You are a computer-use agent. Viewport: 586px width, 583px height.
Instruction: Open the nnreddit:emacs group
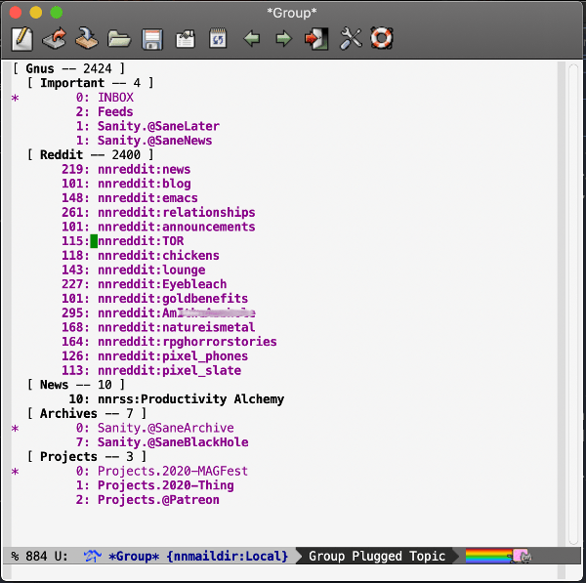point(144,198)
